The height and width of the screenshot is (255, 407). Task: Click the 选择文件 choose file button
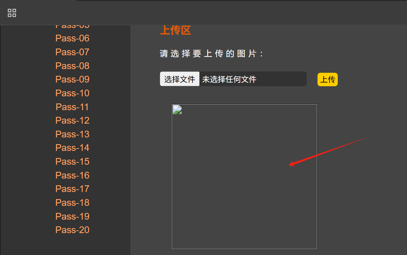click(x=180, y=79)
